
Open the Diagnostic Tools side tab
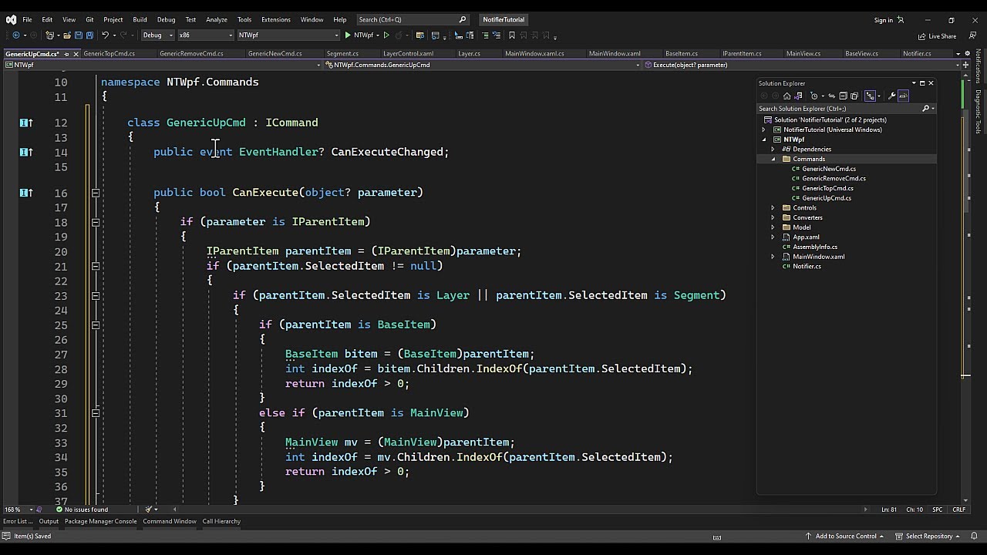coord(979,113)
